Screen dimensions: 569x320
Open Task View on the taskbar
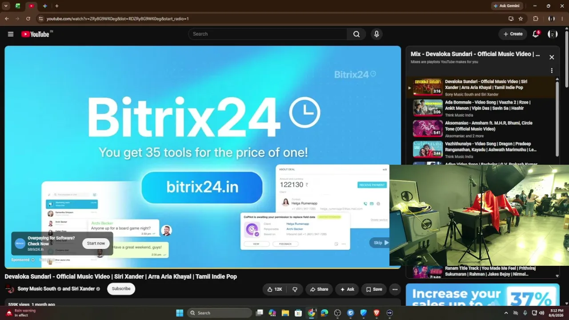coord(260,313)
